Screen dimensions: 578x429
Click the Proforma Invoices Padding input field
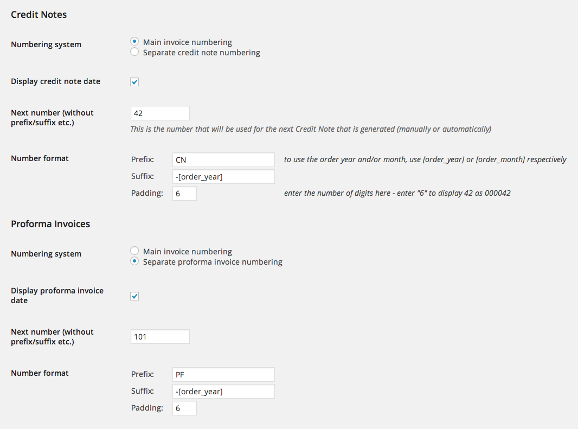click(x=184, y=408)
